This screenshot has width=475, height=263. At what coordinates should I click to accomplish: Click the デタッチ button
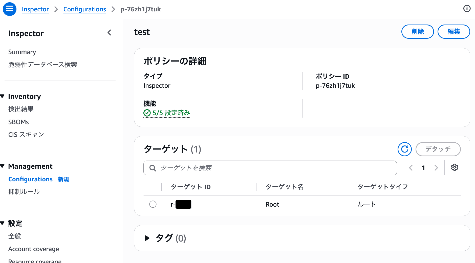click(438, 149)
